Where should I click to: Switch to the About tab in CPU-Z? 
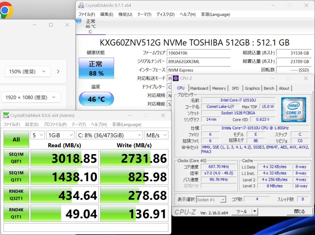284,88
